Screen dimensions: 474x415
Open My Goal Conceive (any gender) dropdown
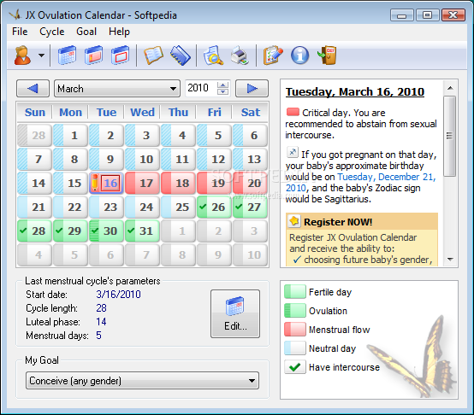[142, 381]
